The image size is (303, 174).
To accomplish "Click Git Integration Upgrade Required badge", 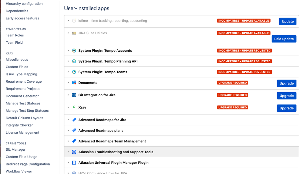I will pos(232,95).
